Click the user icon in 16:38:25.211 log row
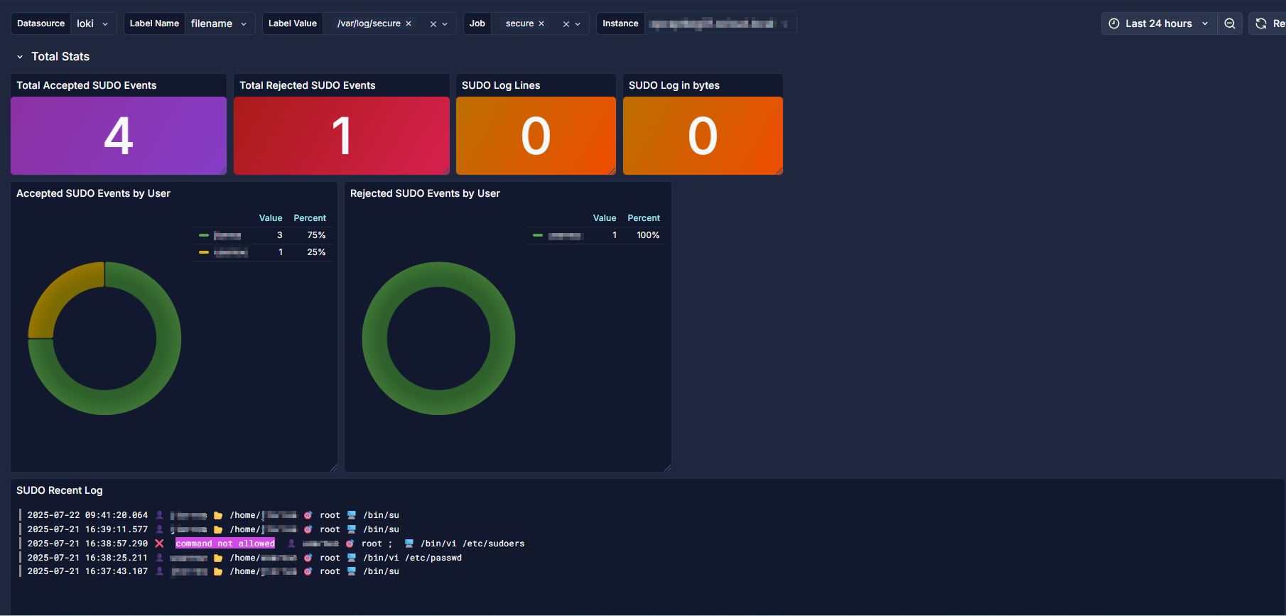Viewport: 1286px width, 616px height. 159,558
